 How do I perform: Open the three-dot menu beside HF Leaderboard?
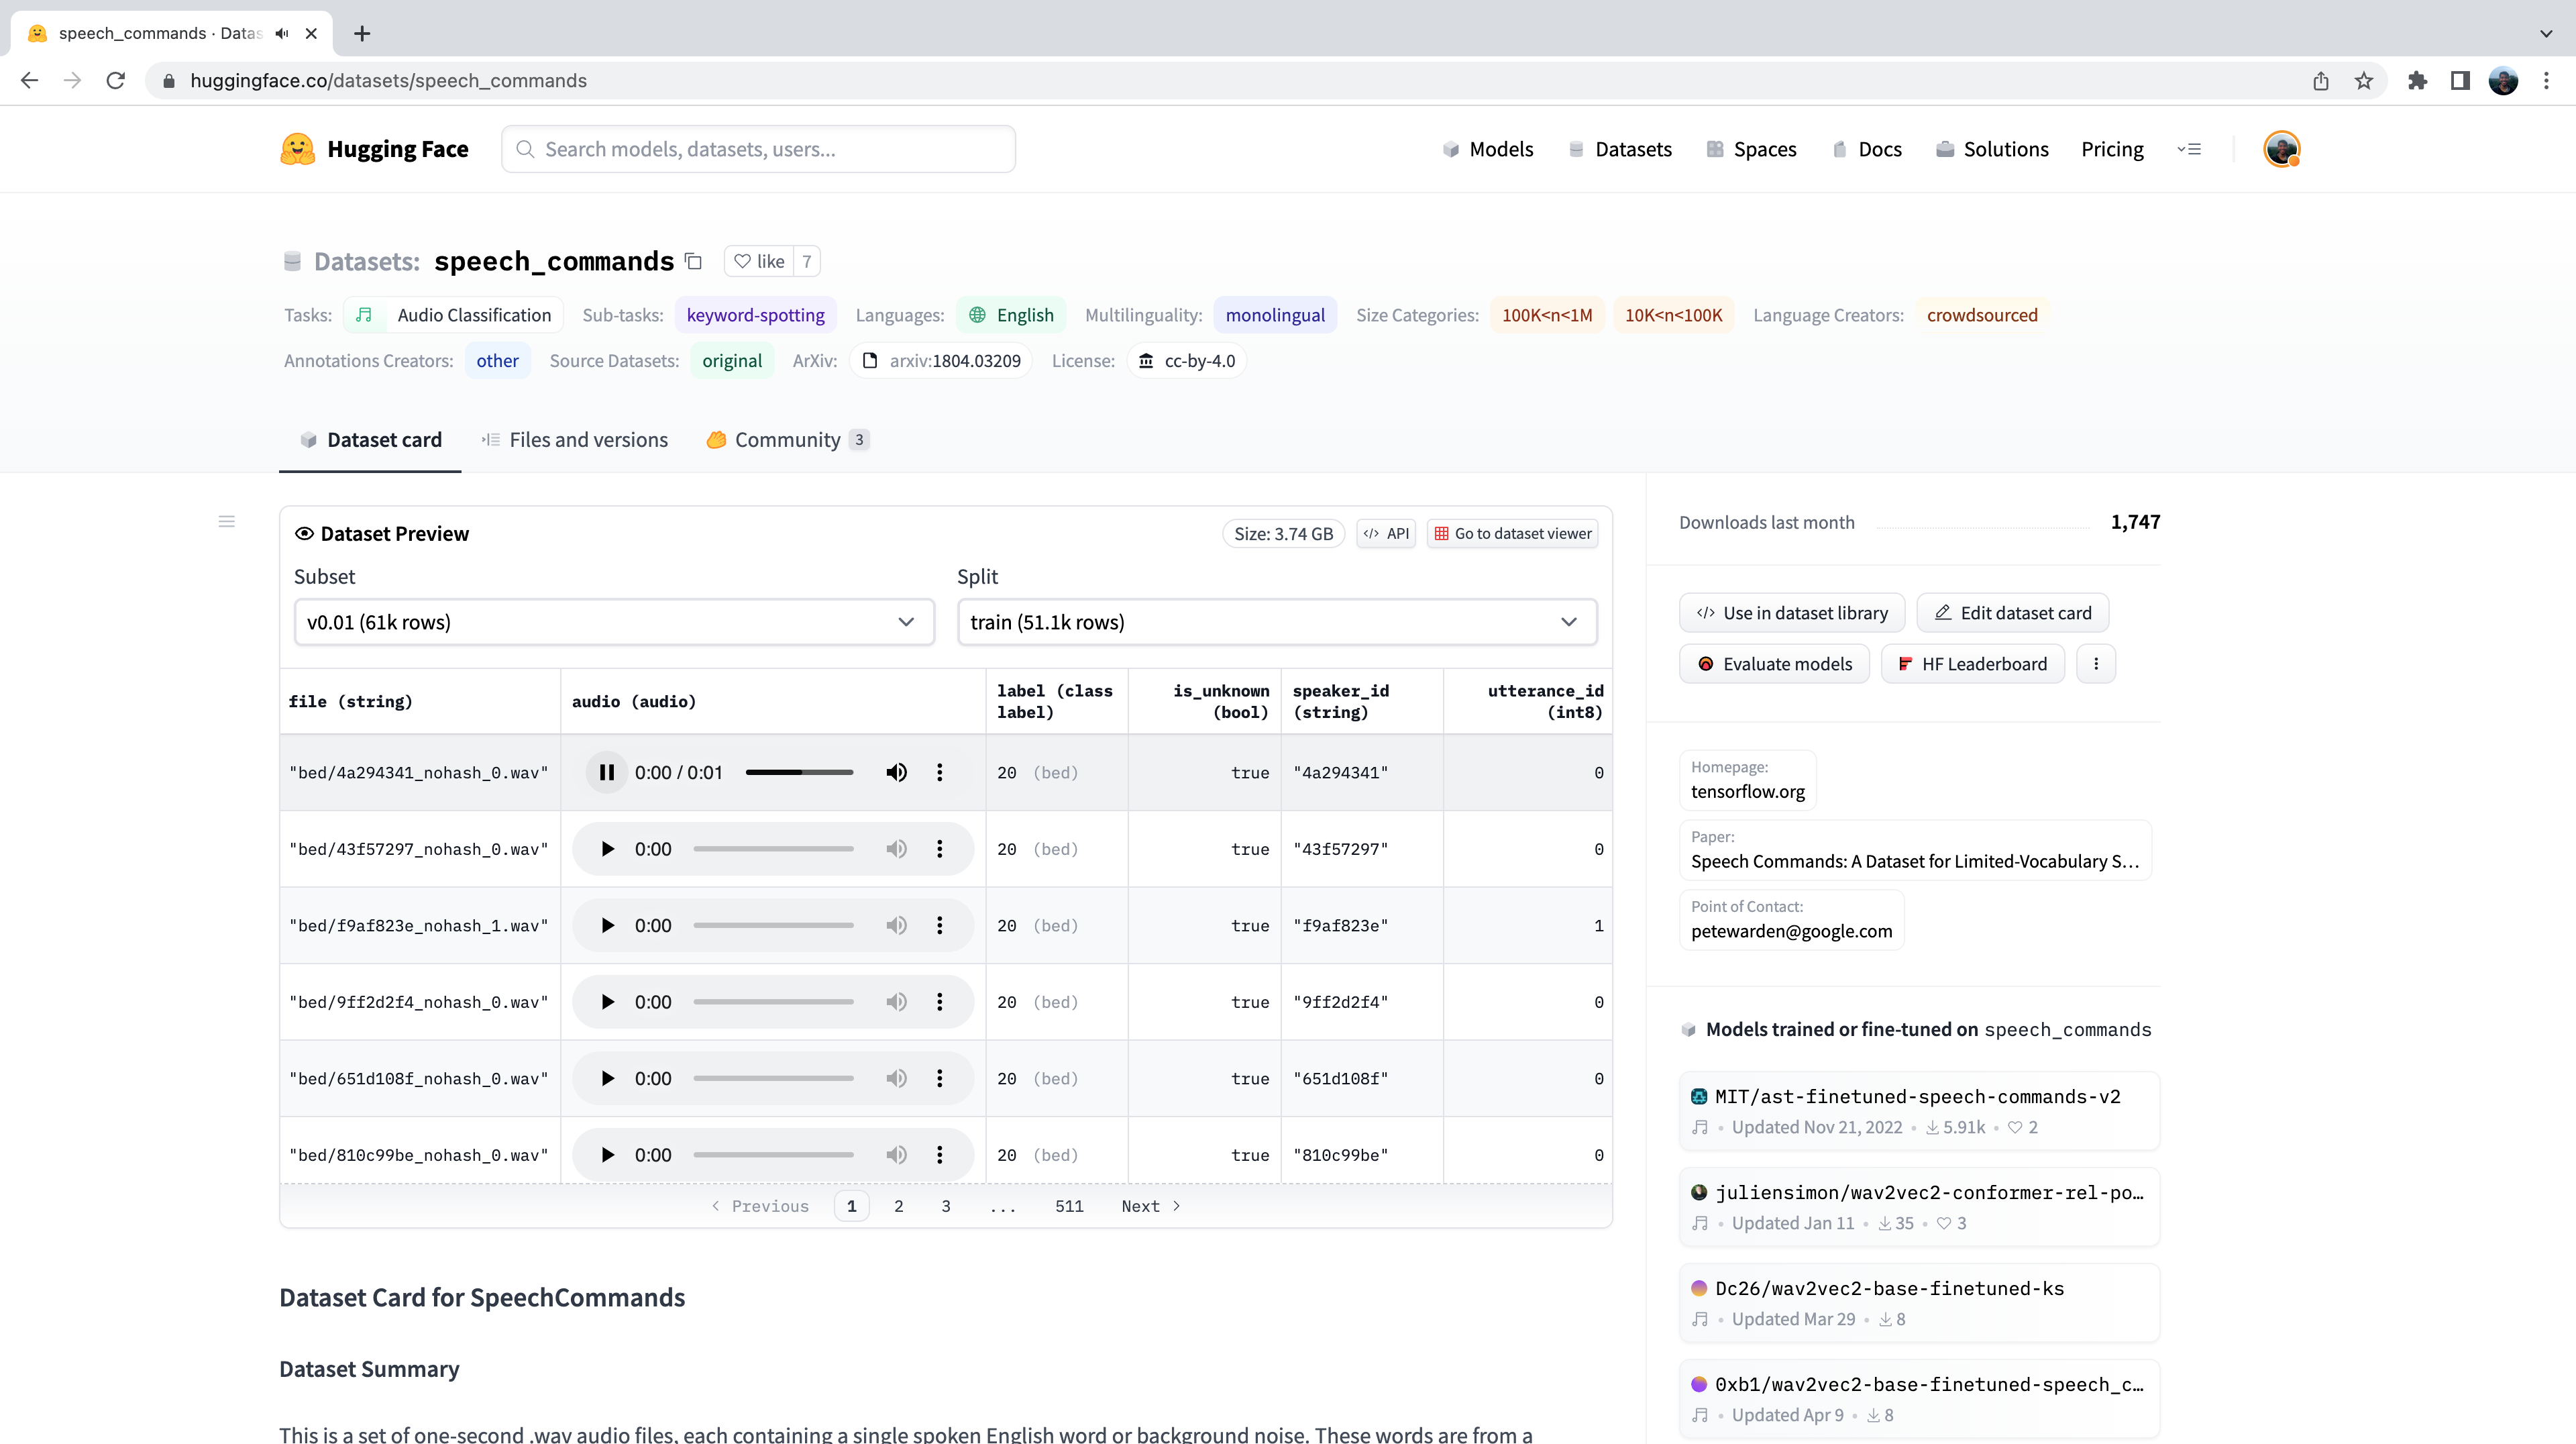click(x=2096, y=664)
